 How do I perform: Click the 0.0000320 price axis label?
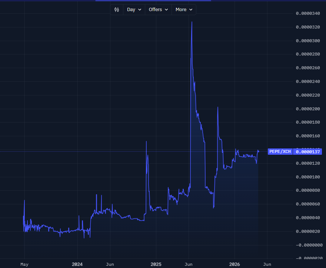pos(308,27)
